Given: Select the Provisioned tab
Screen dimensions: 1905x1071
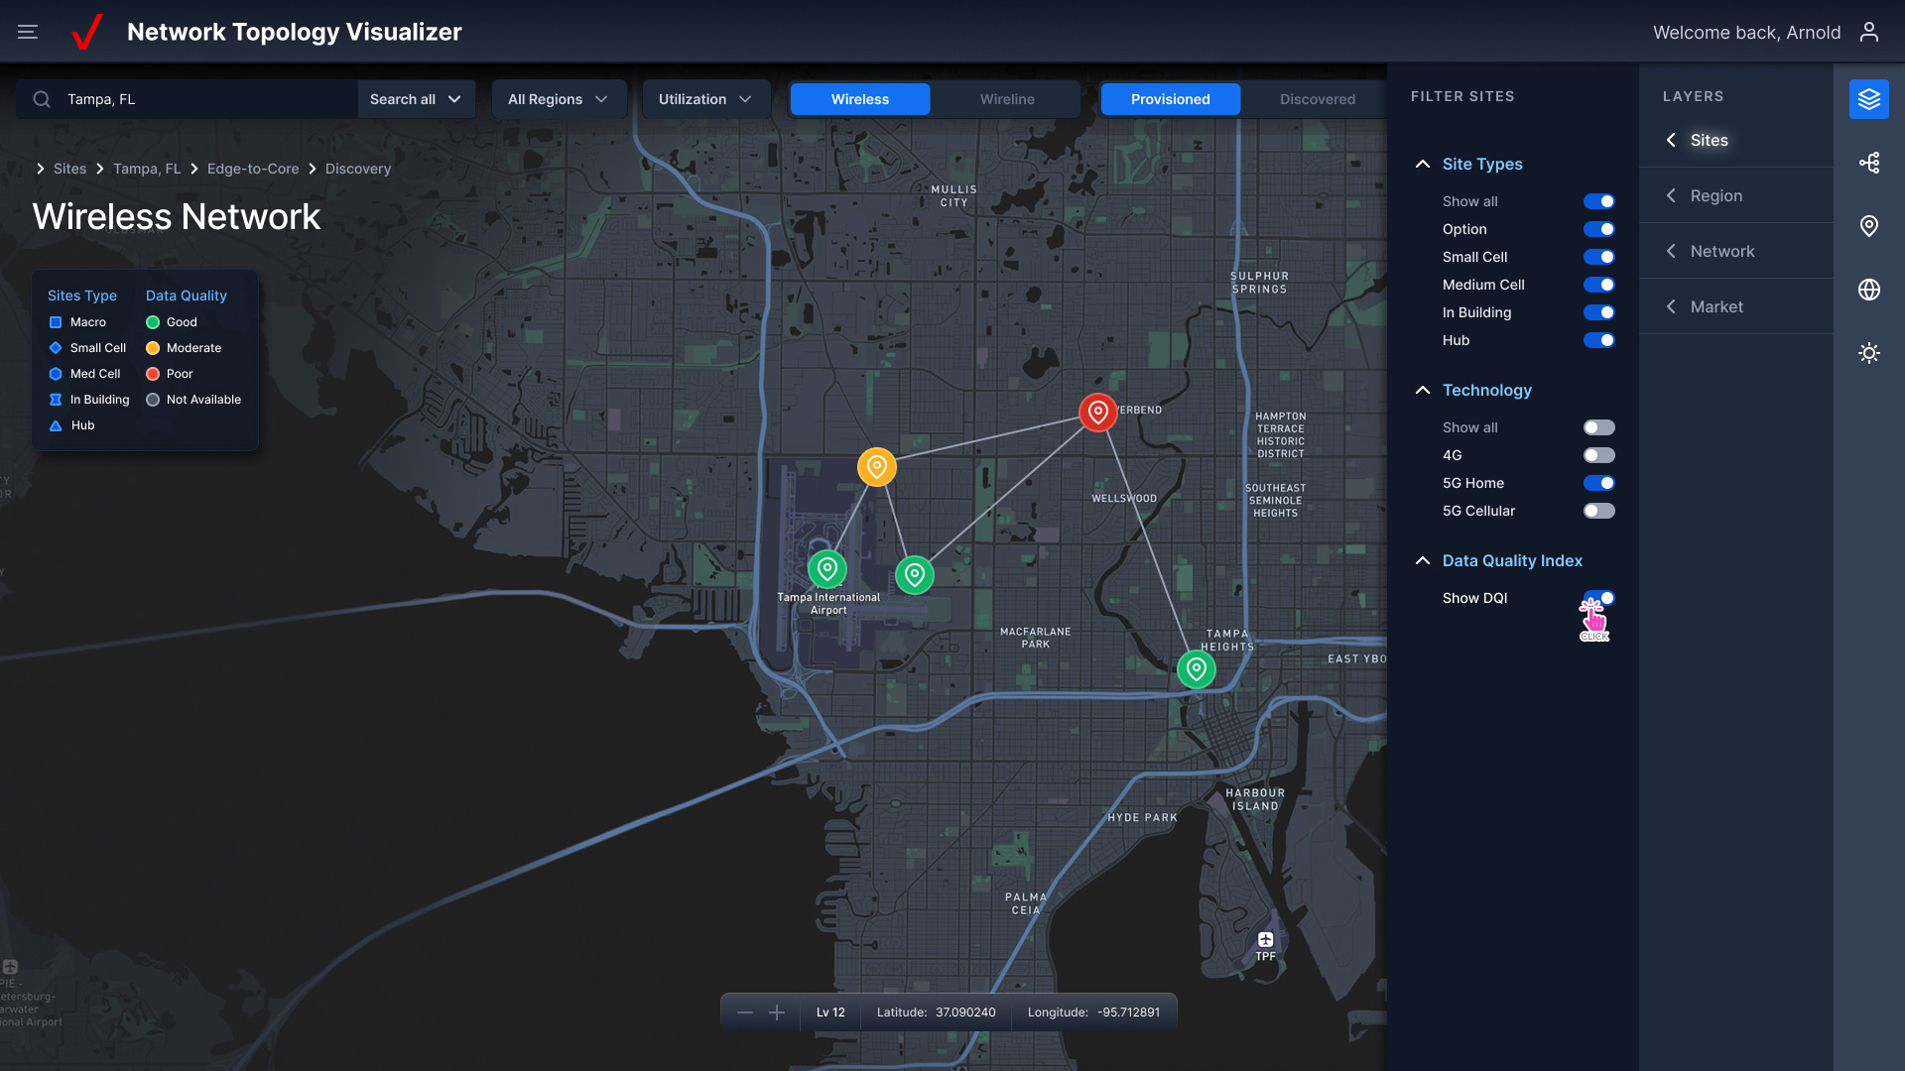Looking at the screenshot, I should click(x=1171, y=99).
